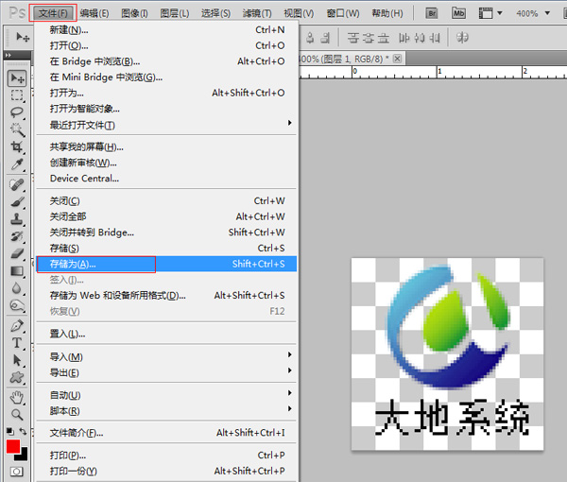Image resolution: width=567 pixels, height=482 pixels.
Task: Select the Move tool in the toolbox
Action: pyautogui.click(x=16, y=78)
